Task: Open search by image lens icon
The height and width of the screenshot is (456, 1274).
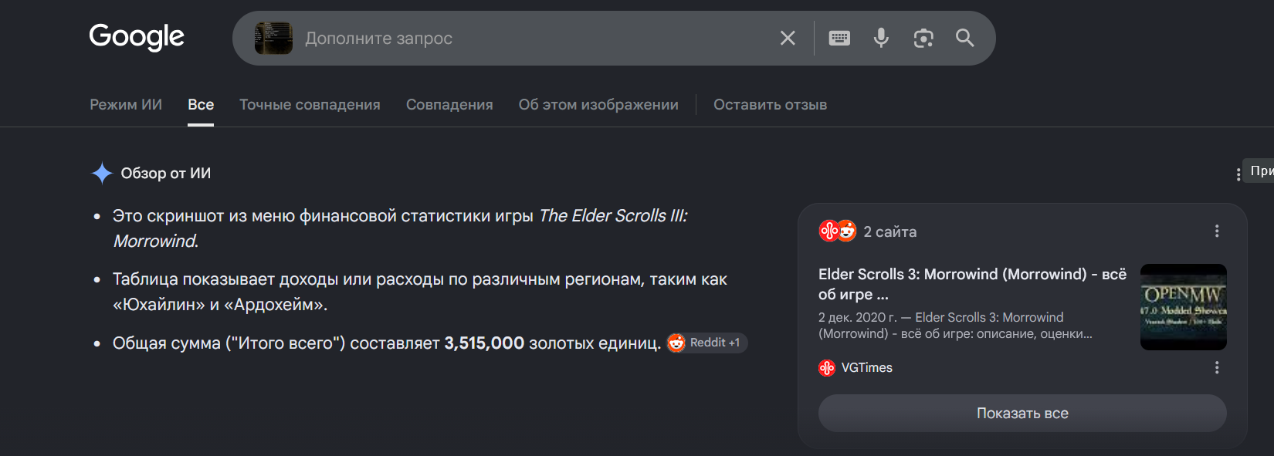Action: click(x=923, y=38)
